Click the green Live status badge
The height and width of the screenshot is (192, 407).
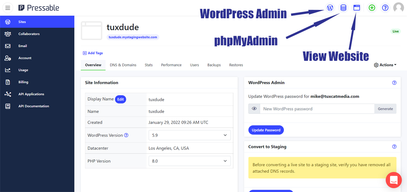point(395,31)
